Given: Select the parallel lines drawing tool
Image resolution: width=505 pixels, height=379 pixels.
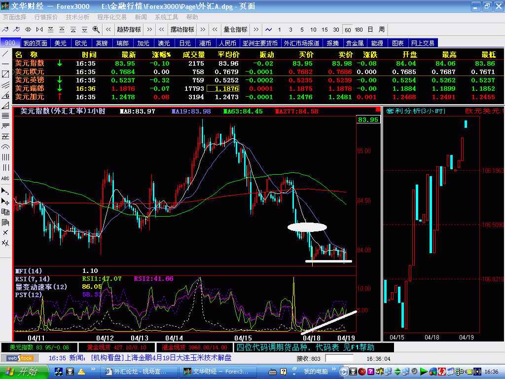Looking at the screenshot, I should click(5, 85).
